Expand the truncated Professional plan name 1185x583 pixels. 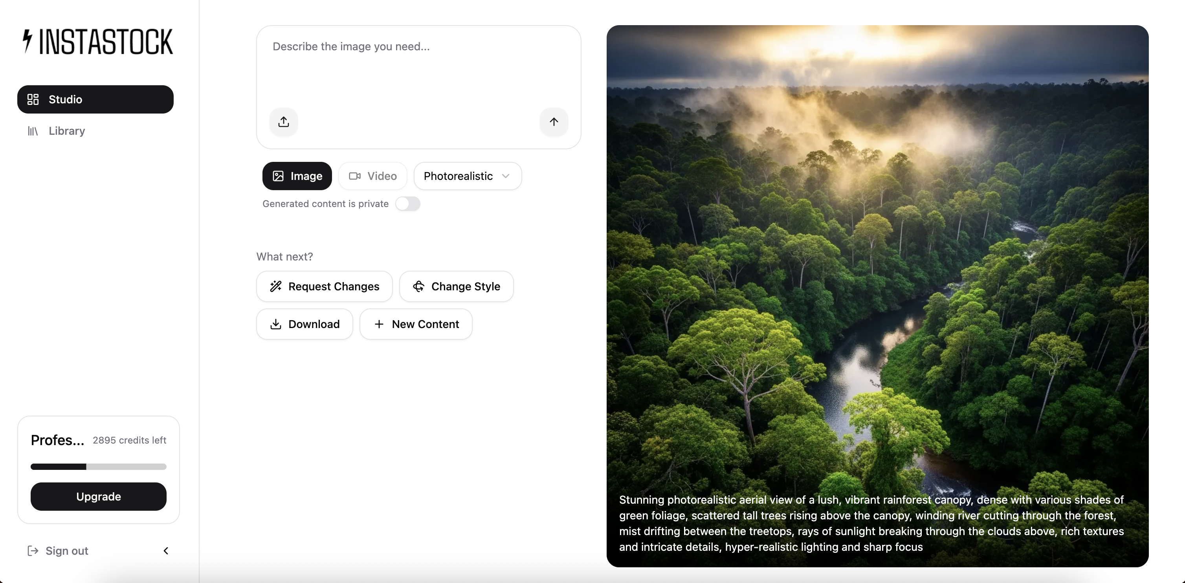tap(57, 440)
